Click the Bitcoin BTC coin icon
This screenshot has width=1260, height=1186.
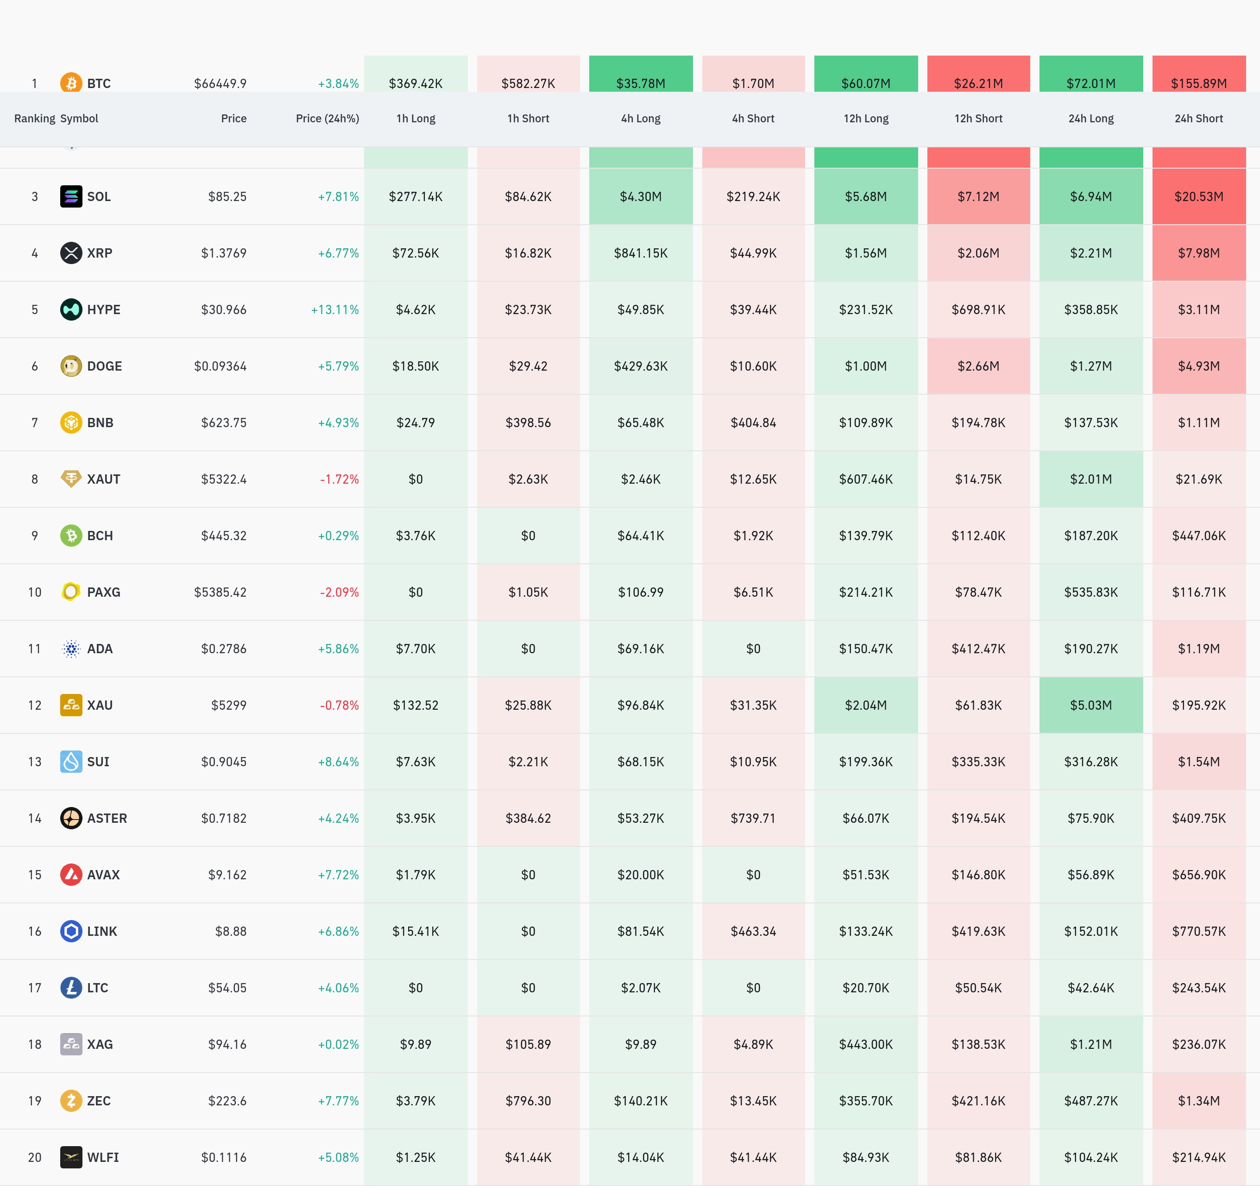click(x=71, y=83)
